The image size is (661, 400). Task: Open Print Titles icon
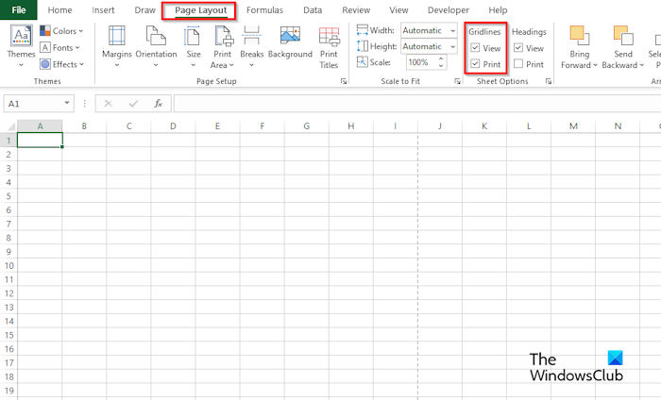tap(329, 36)
